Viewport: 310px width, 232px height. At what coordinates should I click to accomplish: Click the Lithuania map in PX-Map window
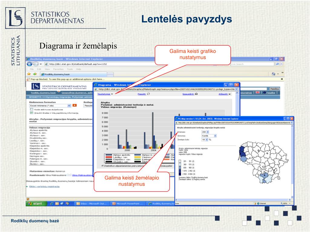(264, 162)
